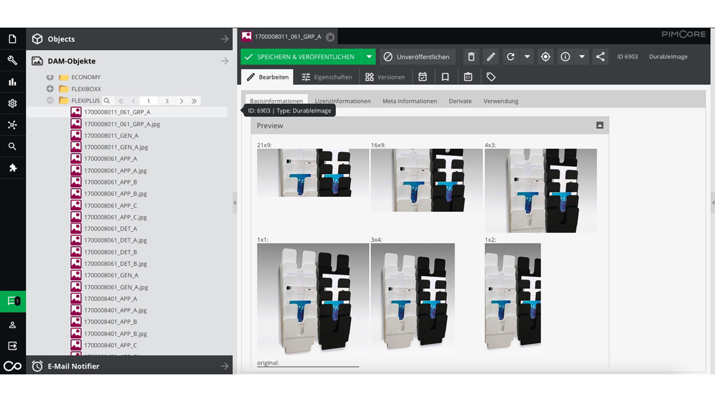
Task: Open the settings gear in the sidebar
Action: coord(13,103)
